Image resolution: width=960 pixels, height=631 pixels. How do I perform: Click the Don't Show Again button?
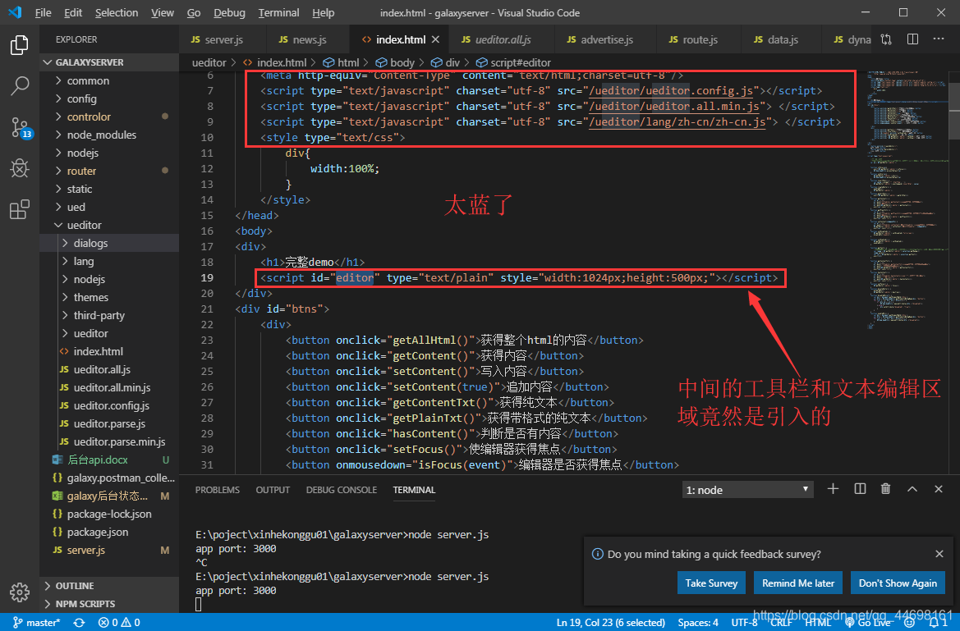[x=898, y=583]
